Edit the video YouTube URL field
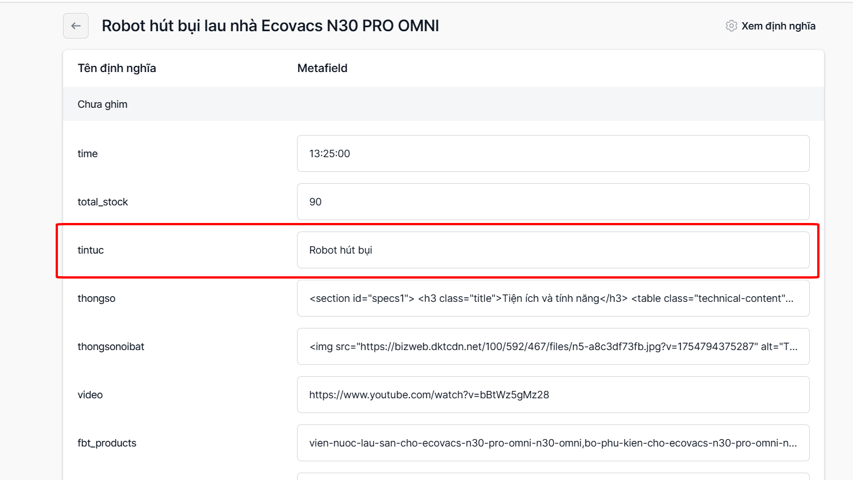Image resolution: width=853 pixels, height=480 pixels. coord(553,395)
